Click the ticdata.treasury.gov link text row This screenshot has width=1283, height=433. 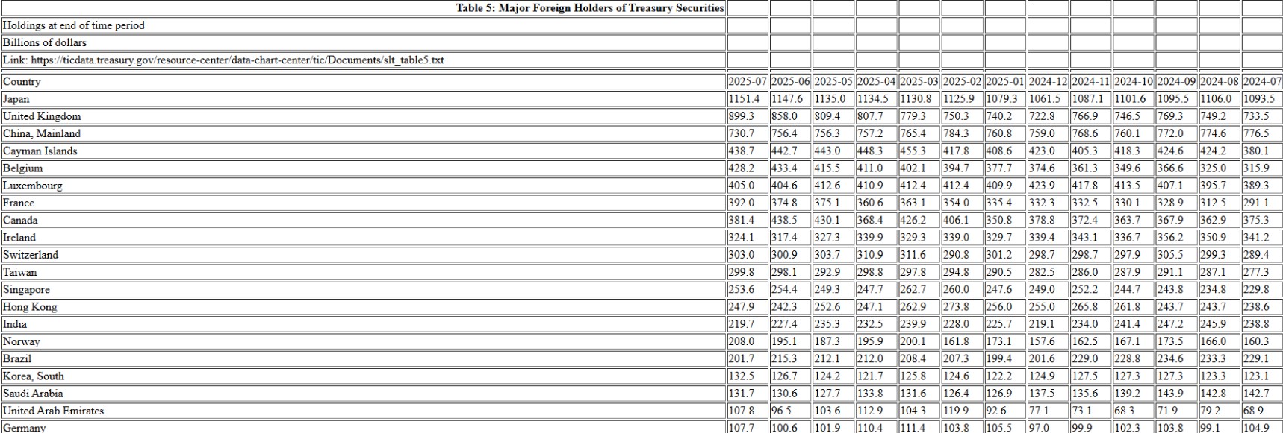(x=223, y=60)
